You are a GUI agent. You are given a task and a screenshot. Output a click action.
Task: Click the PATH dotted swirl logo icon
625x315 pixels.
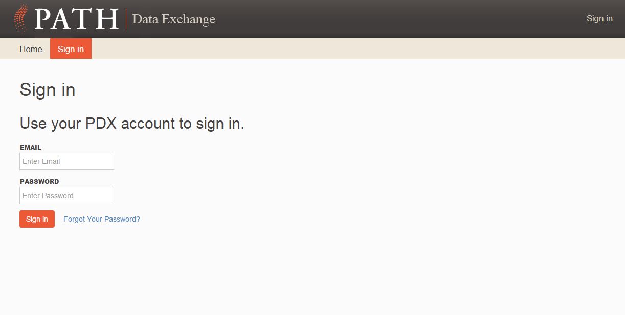pos(21,18)
